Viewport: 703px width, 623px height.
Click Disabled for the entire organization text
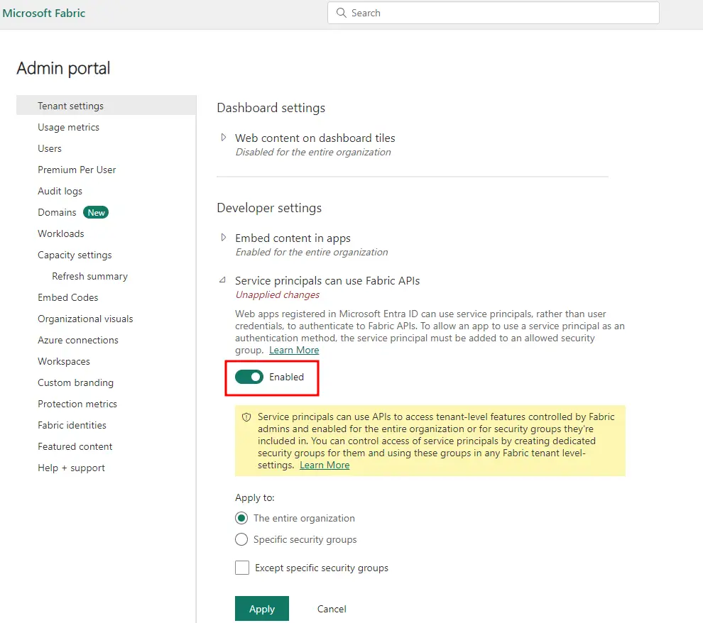[x=313, y=153]
